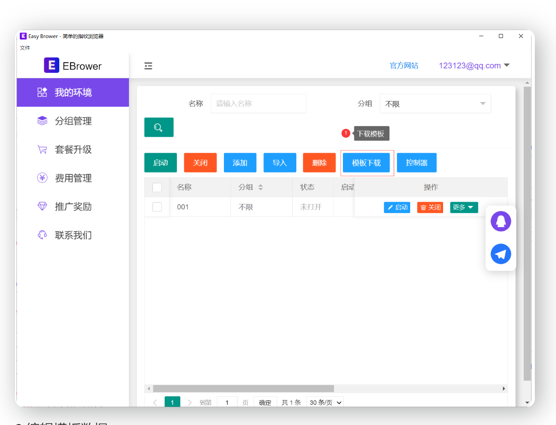Open the 文件 menu
556x425 pixels.
(x=25, y=48)
